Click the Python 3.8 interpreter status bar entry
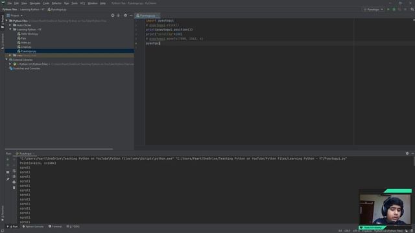Screen dimensions: 415x233 388,231
